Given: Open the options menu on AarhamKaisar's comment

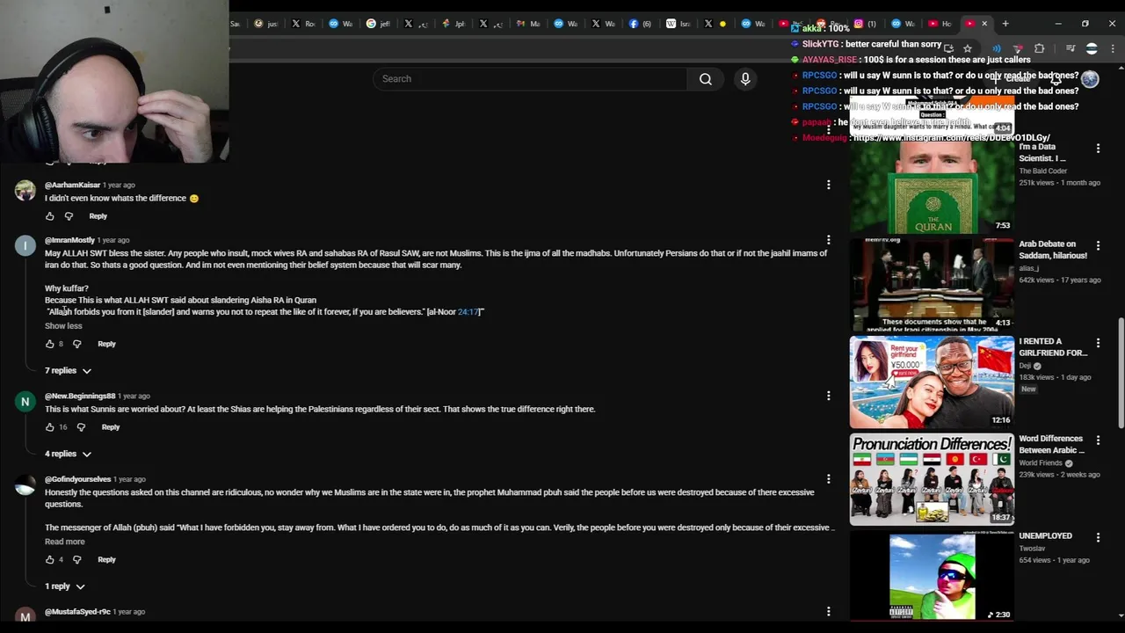Looking at the screenshot, I should pos(828,185).
